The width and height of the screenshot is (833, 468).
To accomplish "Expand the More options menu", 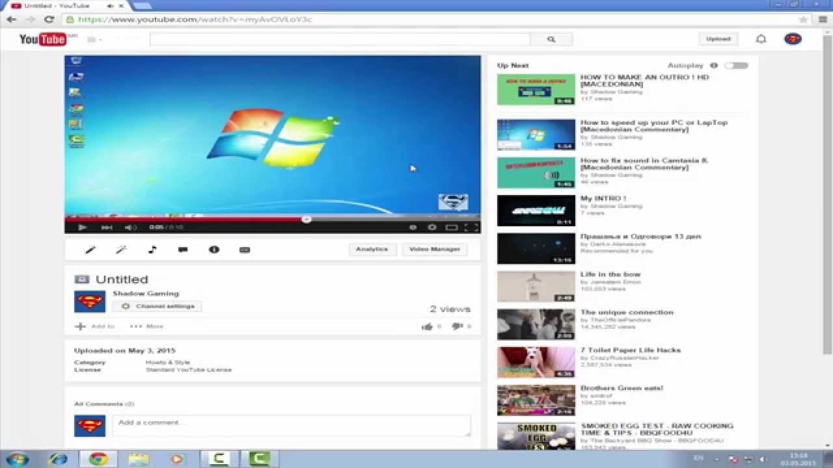I will 146,326.
